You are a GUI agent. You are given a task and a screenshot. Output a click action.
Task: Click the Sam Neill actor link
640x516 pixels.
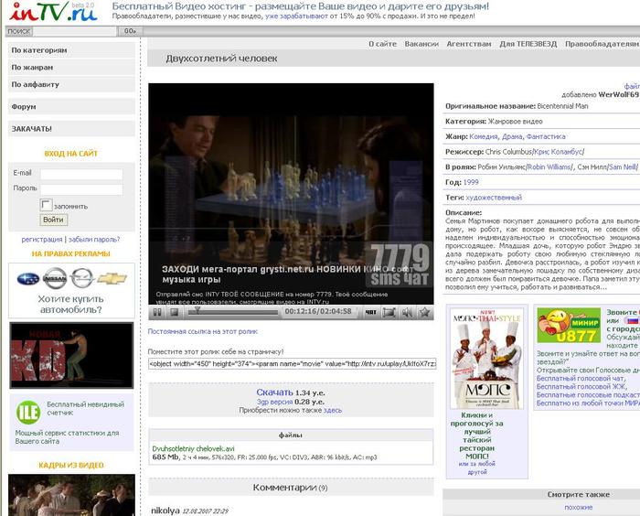click(622, 167)
